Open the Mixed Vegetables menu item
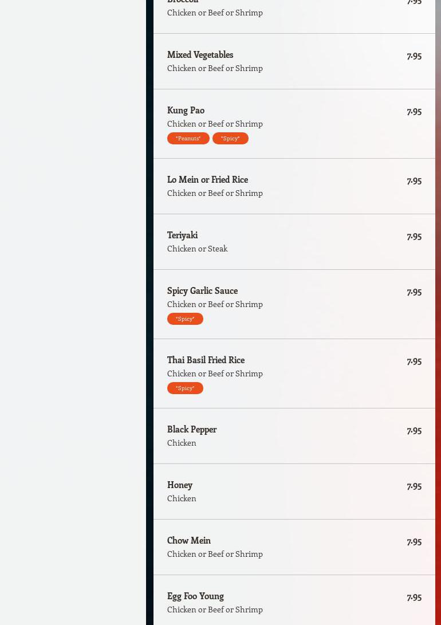The width and height of the screenshot is (441, 625). 200,54
